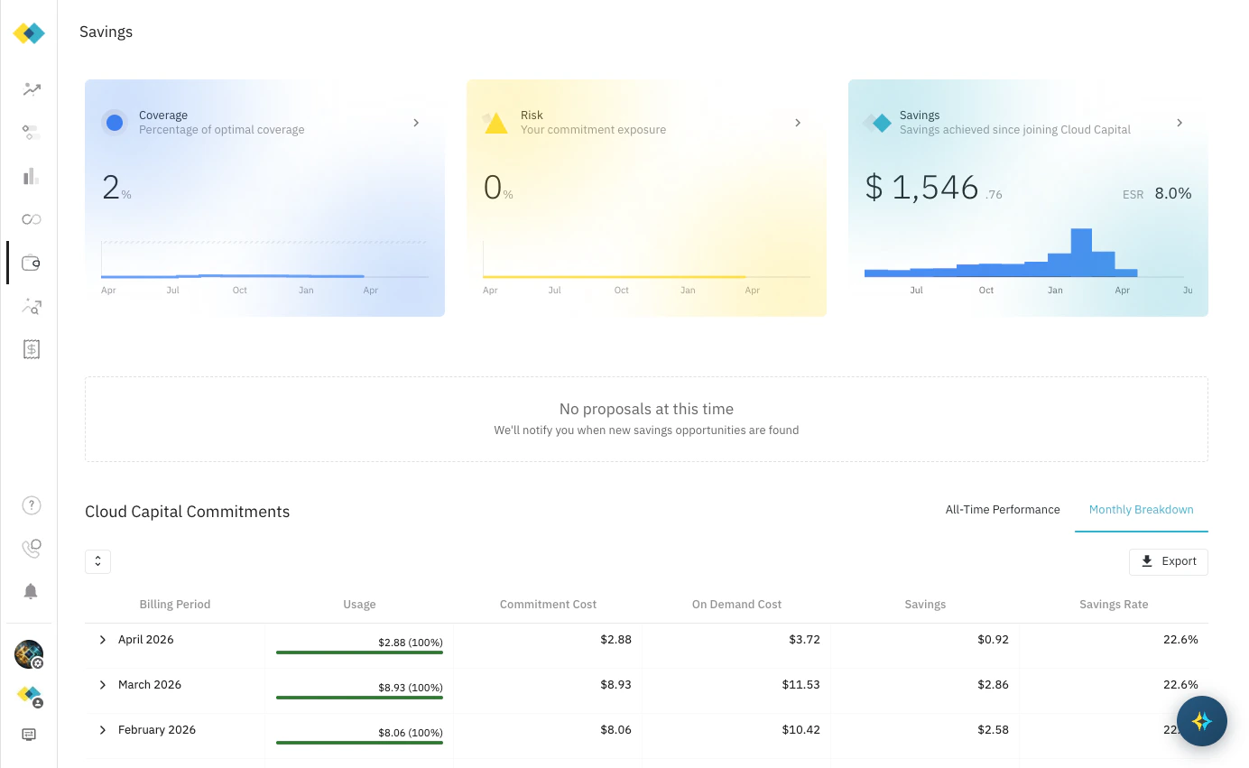Click the Export download icon
This screenshot has width=1249, height=768.
click(x=1146, y=561)
